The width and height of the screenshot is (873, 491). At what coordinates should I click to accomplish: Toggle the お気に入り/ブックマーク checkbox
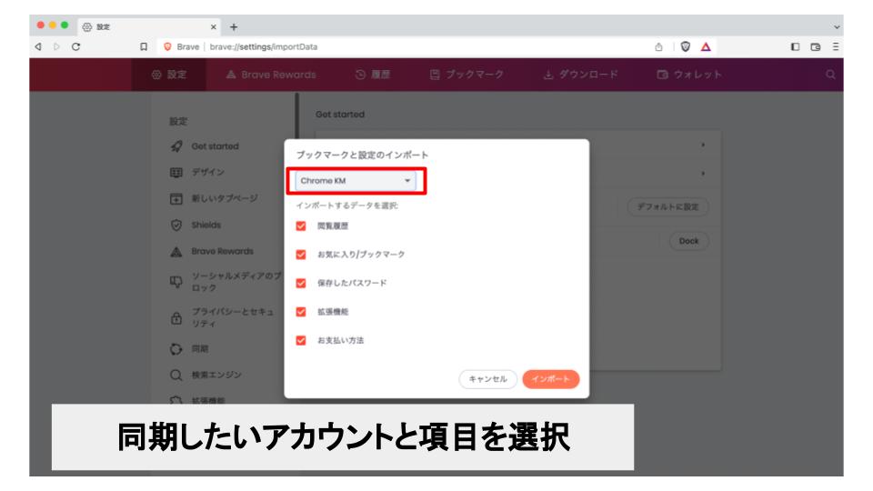tap(301, 255)
